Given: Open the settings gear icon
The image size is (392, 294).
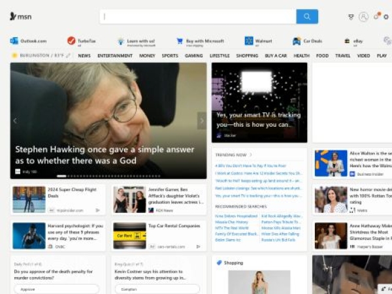Looking at the screenshot, I should 386,17.
